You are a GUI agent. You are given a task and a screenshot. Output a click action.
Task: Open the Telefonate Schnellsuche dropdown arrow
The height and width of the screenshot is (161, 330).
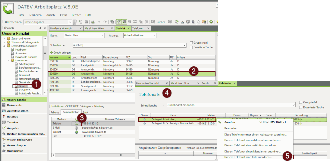click(x=294, y=105)
